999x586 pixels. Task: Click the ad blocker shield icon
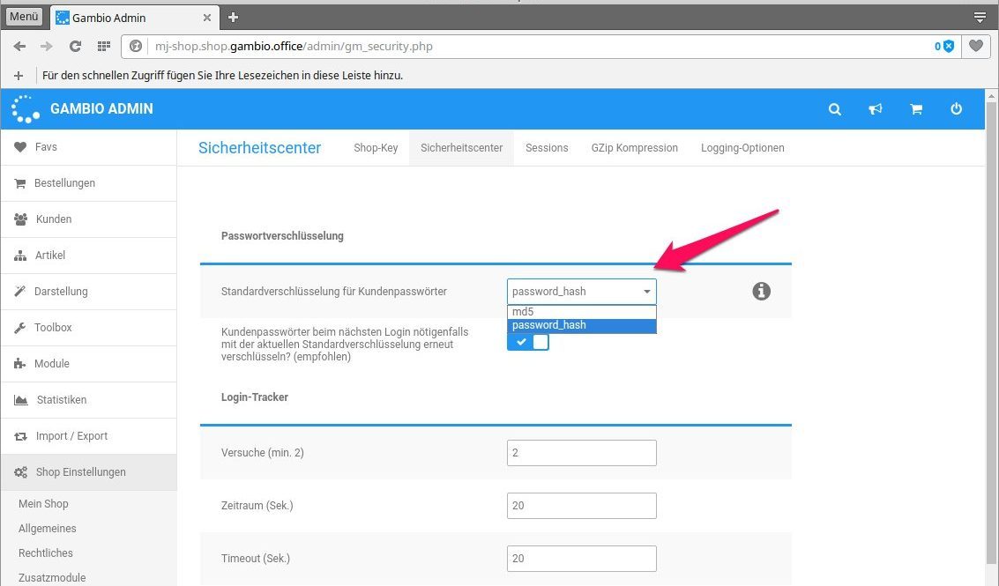948,47
